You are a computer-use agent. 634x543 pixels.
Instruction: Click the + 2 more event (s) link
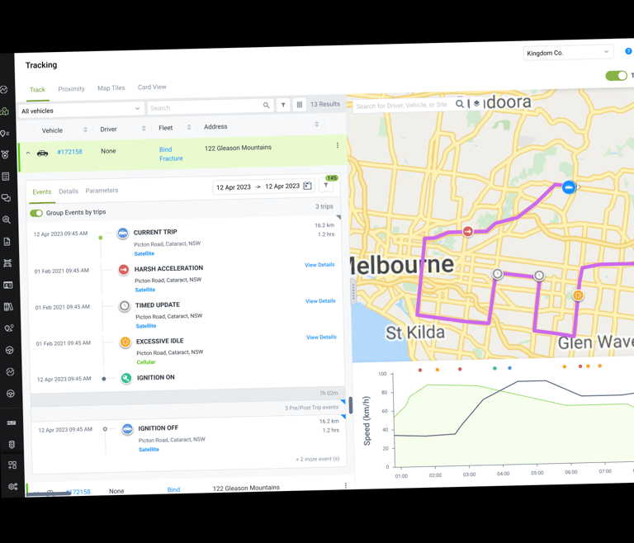318,459
